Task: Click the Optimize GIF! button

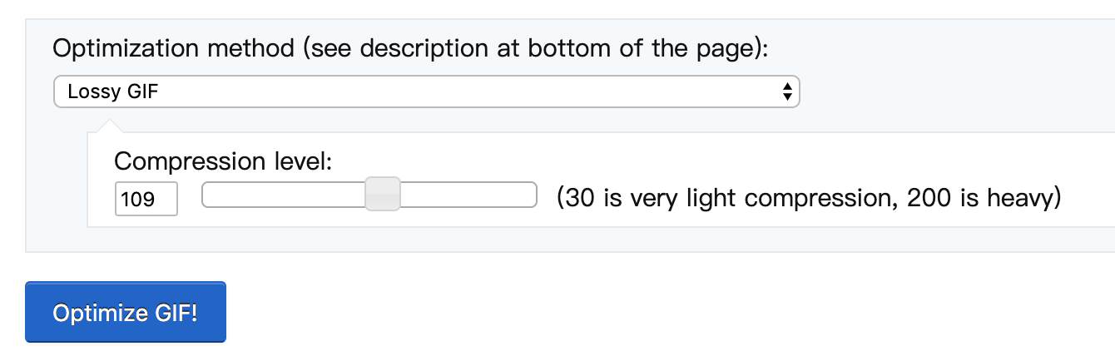Action: [126, 312]
